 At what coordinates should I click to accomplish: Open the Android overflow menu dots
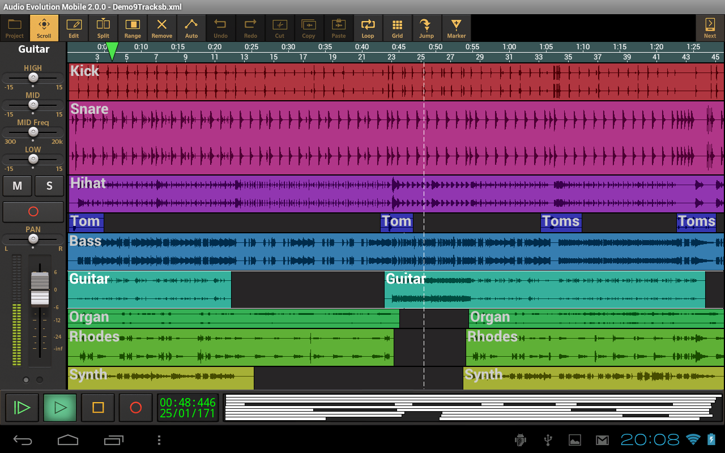159,440
